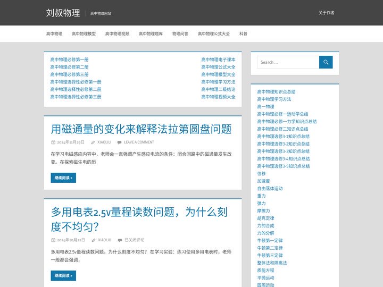
Task: Click the 2024年11月29日 date link
Action: click(71, 142)
